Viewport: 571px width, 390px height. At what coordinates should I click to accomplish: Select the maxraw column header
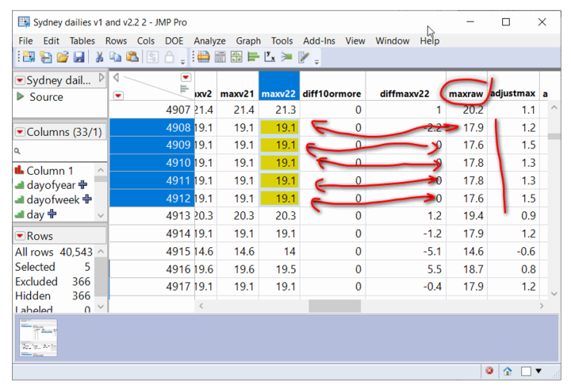[x=466, y=94]
